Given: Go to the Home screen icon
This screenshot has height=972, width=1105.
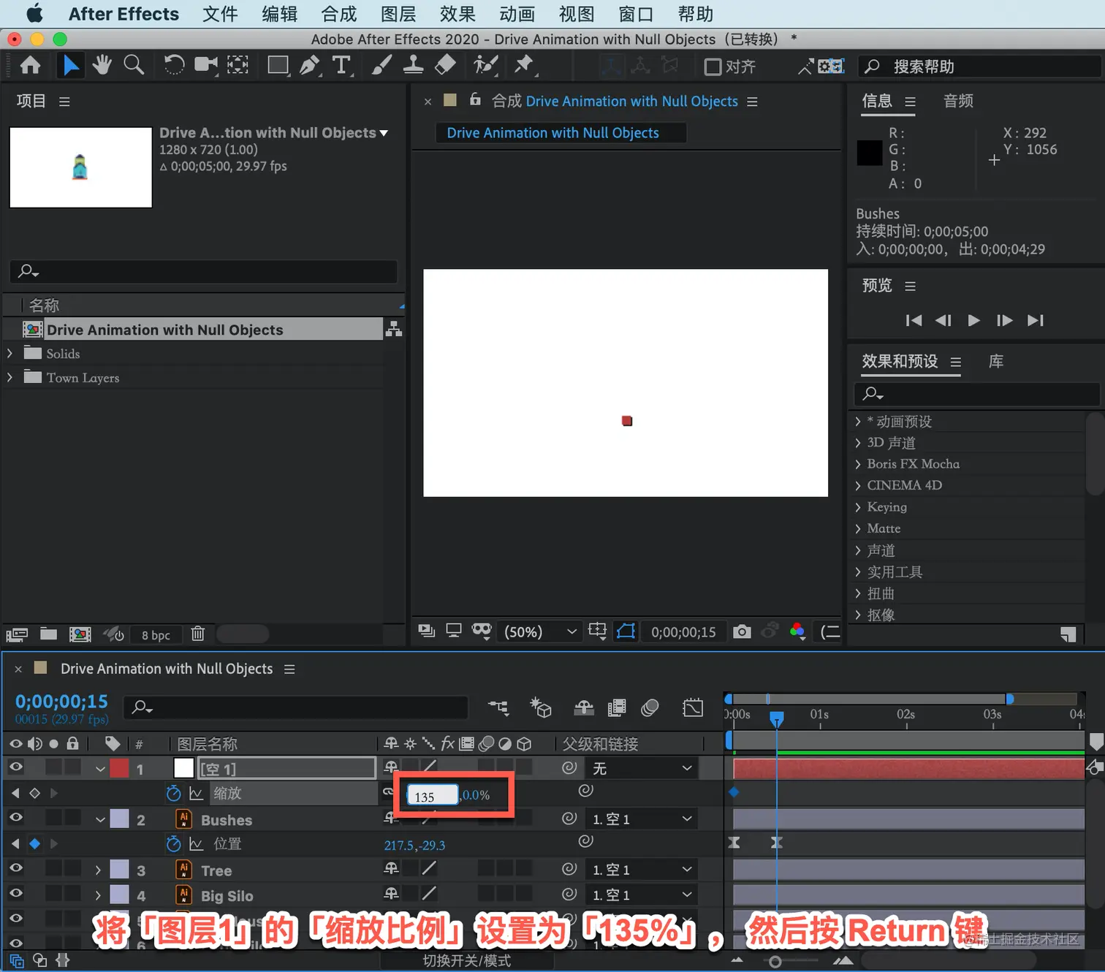Looking at the screenshot, I should coord(30,65).
